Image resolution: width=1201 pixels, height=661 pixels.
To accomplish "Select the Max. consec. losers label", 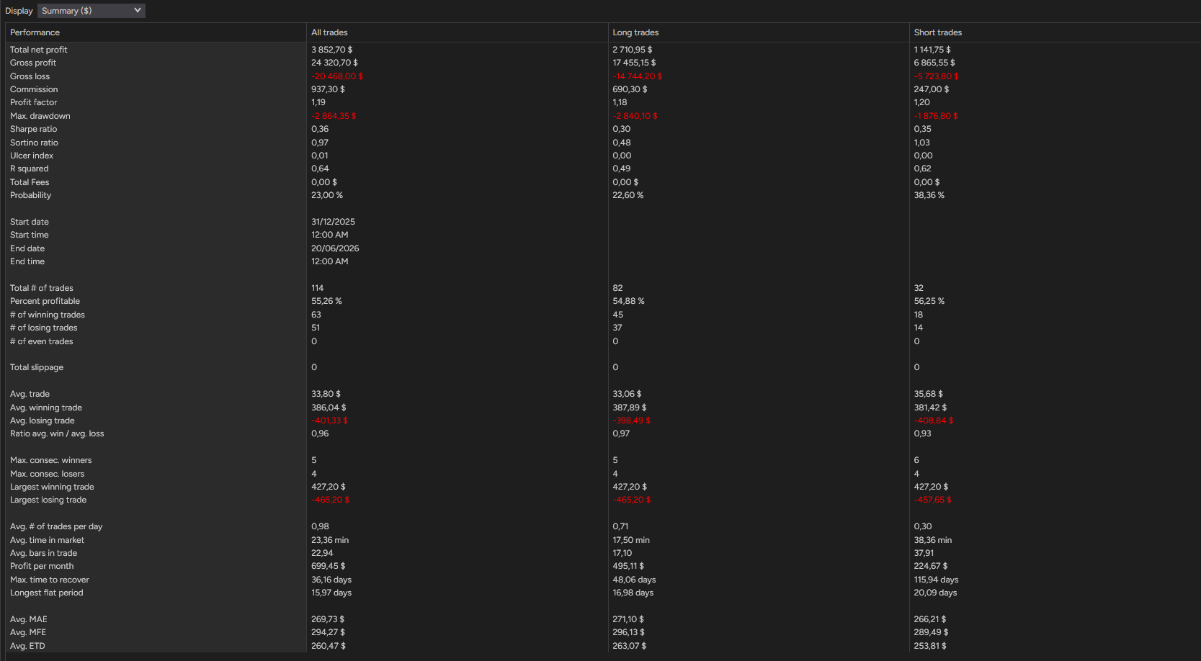I will point(48,474).
